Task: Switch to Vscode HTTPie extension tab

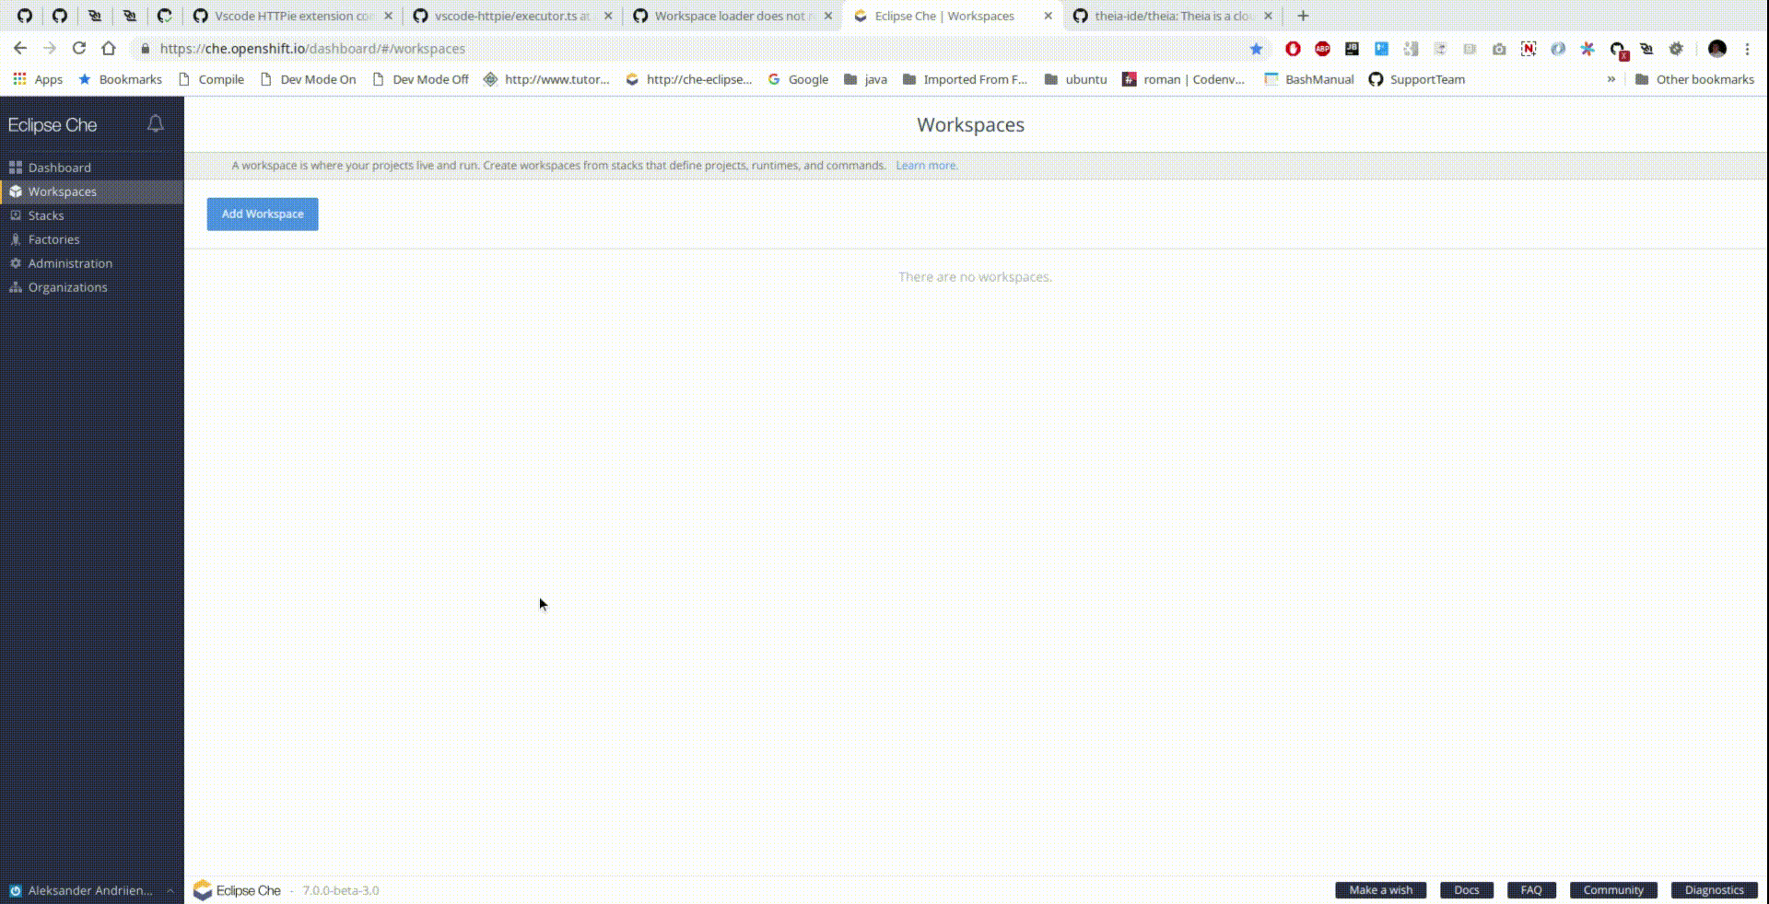Action: click(x=293, y=16)
